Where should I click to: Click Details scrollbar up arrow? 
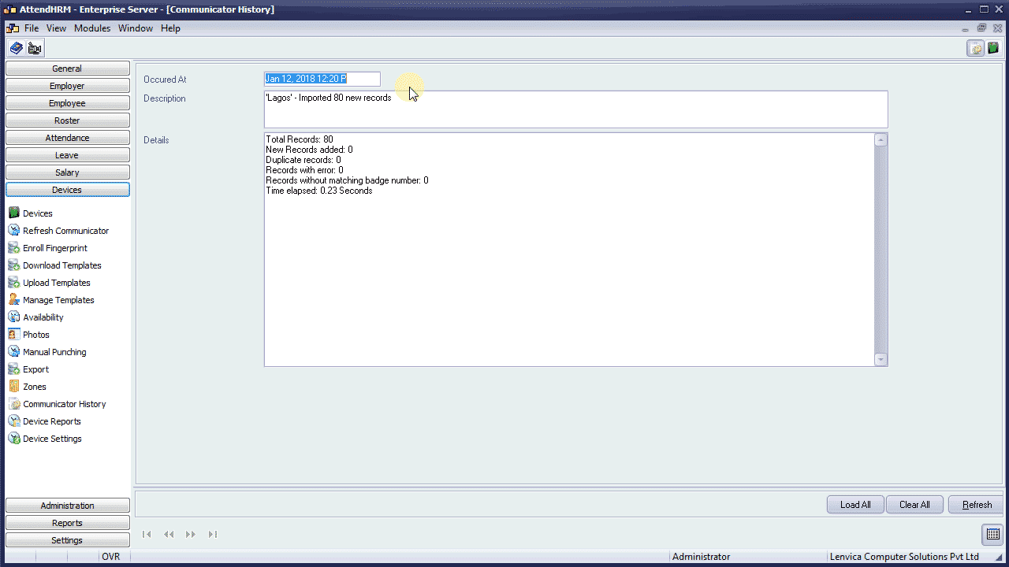pyautogui.click(x=881, y=140)
